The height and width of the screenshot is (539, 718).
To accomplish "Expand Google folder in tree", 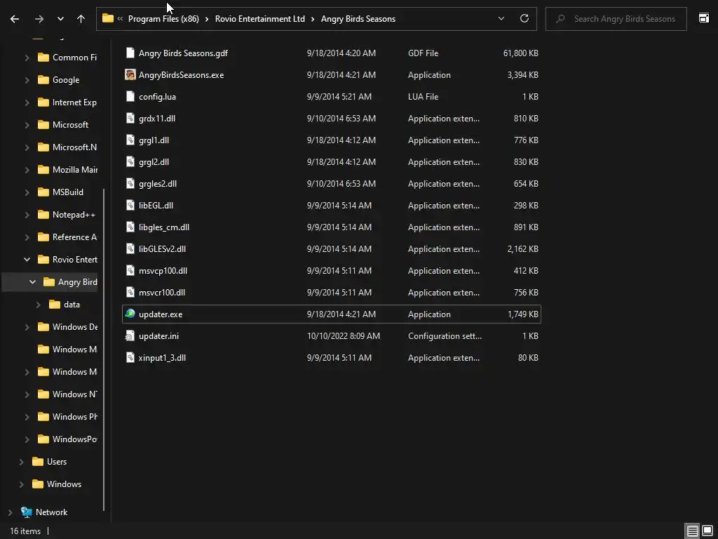I will pos(27,80).
